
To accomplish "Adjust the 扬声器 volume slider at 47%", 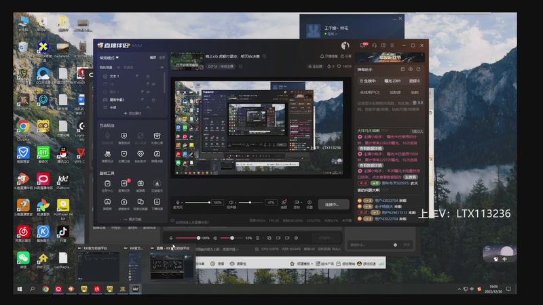I will (250, 202).
